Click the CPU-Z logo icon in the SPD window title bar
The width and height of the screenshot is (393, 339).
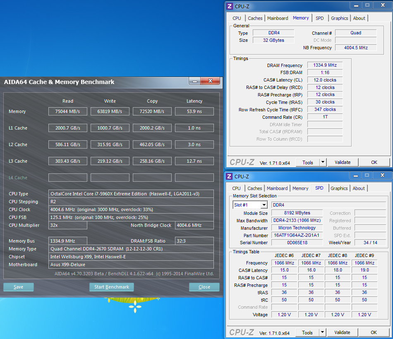coord(229,176)
